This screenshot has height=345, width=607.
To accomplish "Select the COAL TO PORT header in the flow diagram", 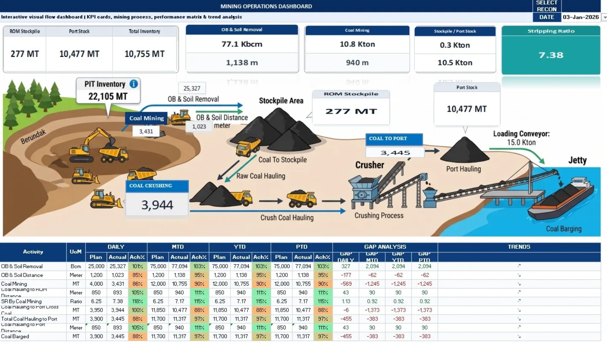I will coord(394,139).
